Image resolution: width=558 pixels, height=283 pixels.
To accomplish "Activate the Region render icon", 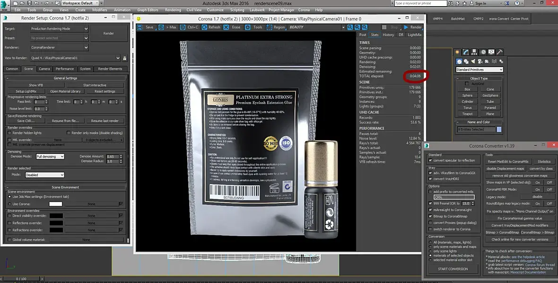I will coord(270,27).
